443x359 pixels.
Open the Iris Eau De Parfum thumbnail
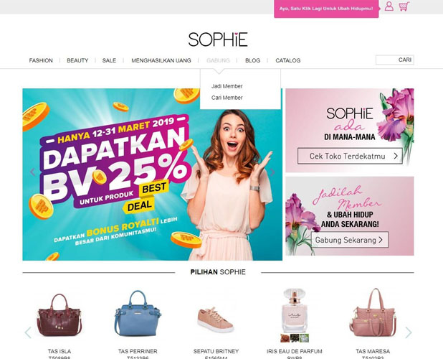click(295, 315)
